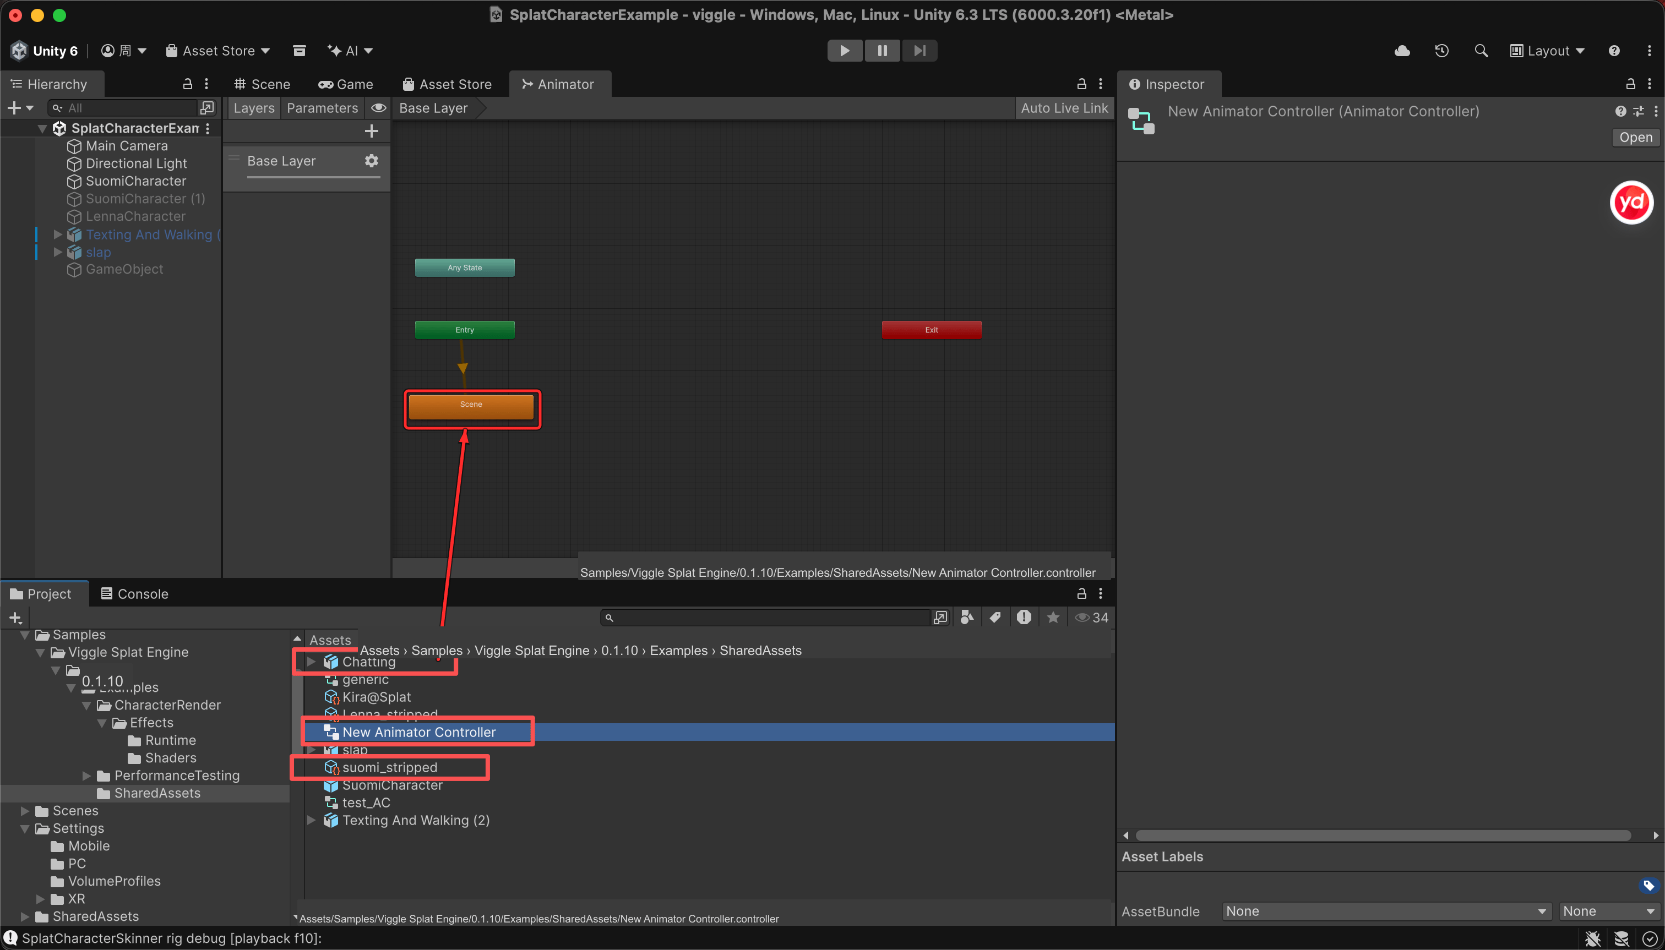The image size is (1665, 950).
Task: Select the Entry node
Action: [465, 330]
